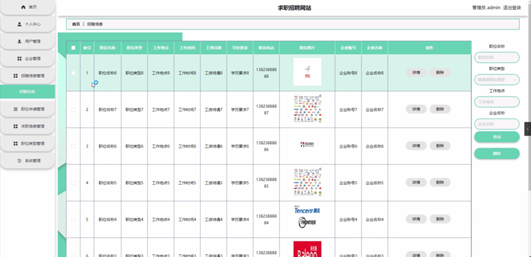Click the 职位类型 column header
The image size is (531, 257).
[134, 48]
